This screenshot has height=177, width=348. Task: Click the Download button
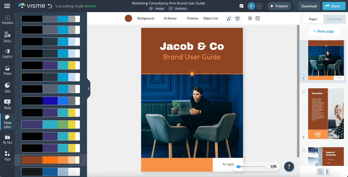tap(309, 6)
